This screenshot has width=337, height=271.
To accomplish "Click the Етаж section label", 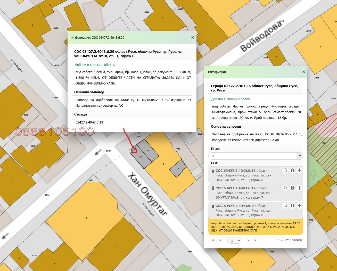I will click(x=215, y=149).
